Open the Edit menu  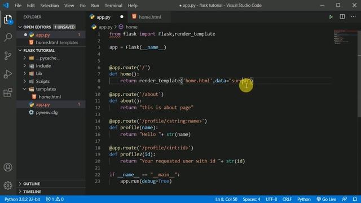click(x=30, y=5)
